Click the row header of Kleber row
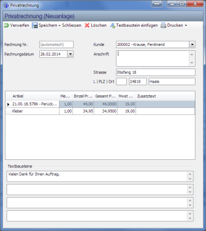Viewport: 206px width, 231px height. 8,111
